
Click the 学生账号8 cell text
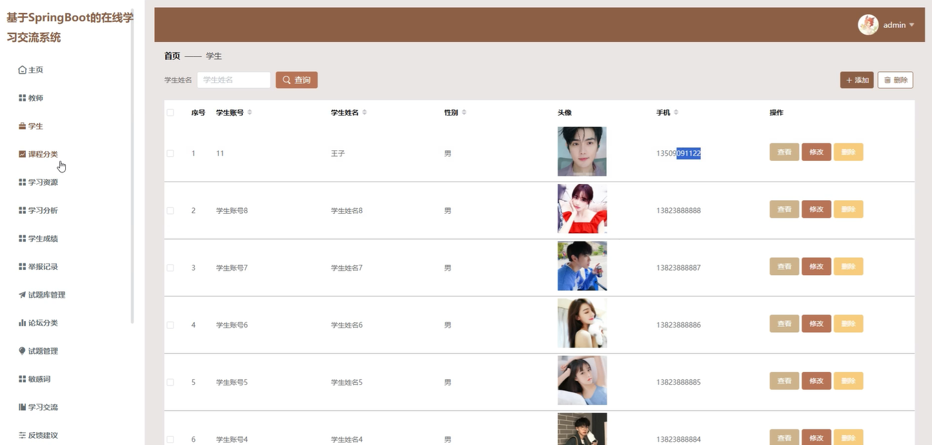[232, 211]
